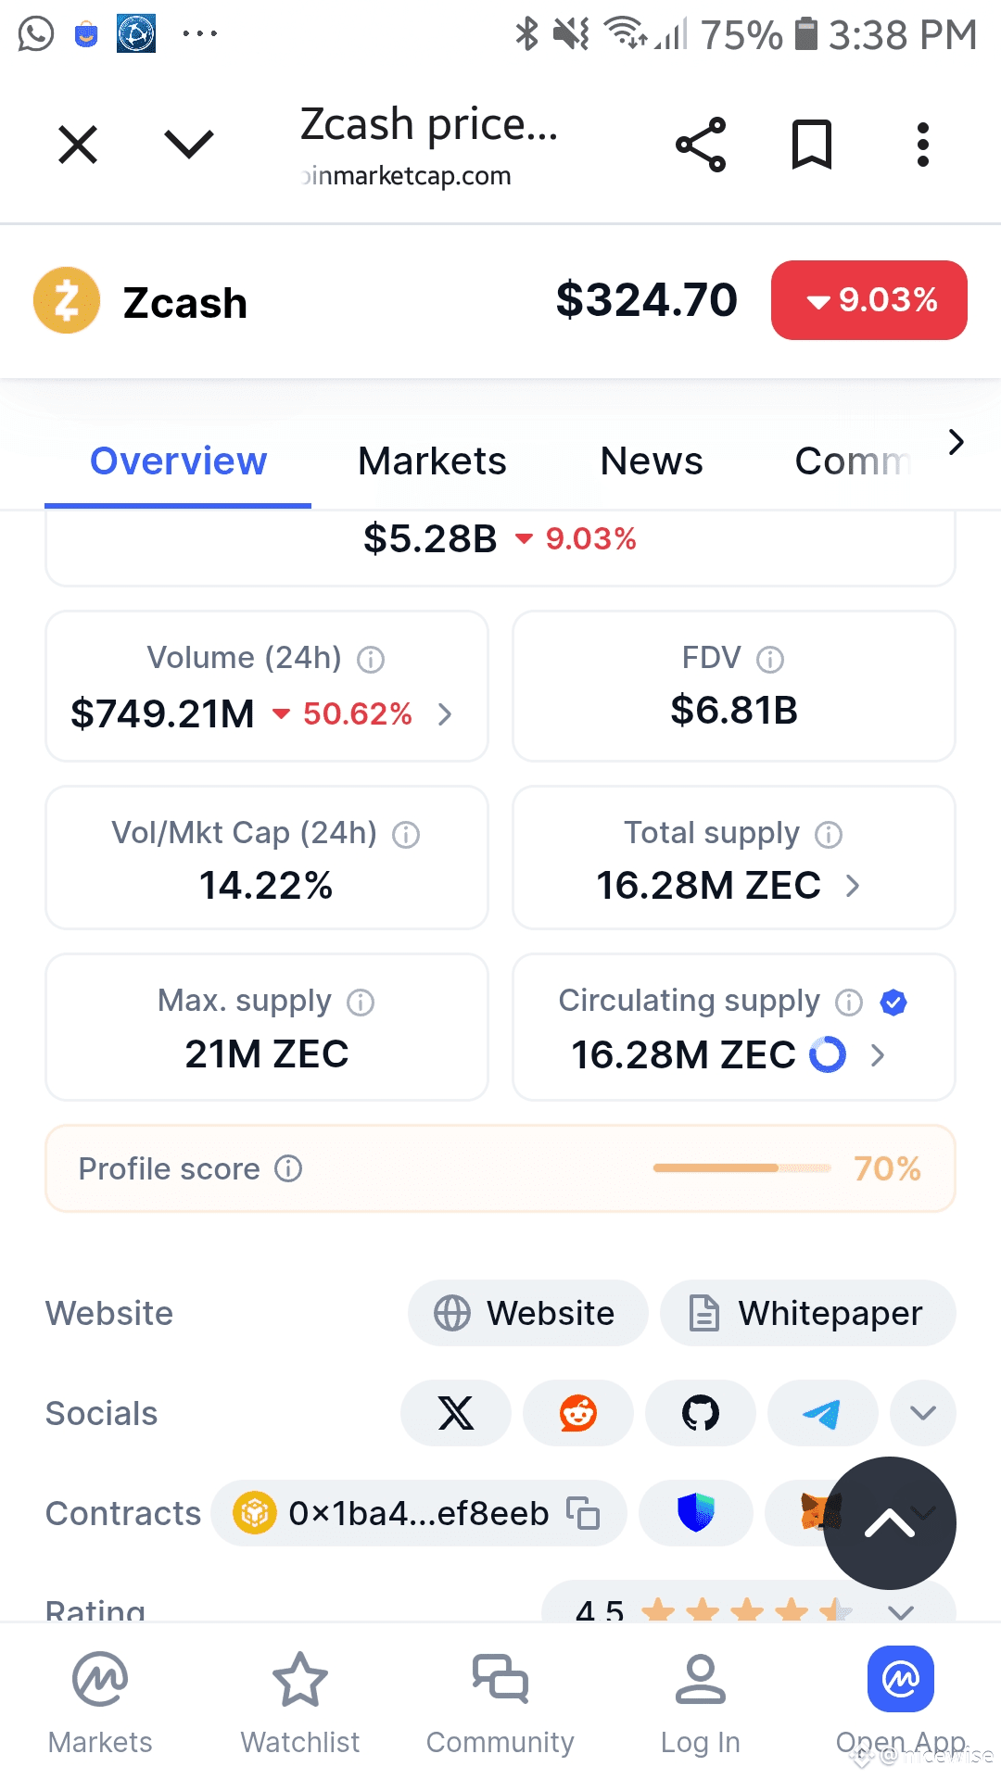
Task: Open the three-dot browser menu
Action: (922, 145)
